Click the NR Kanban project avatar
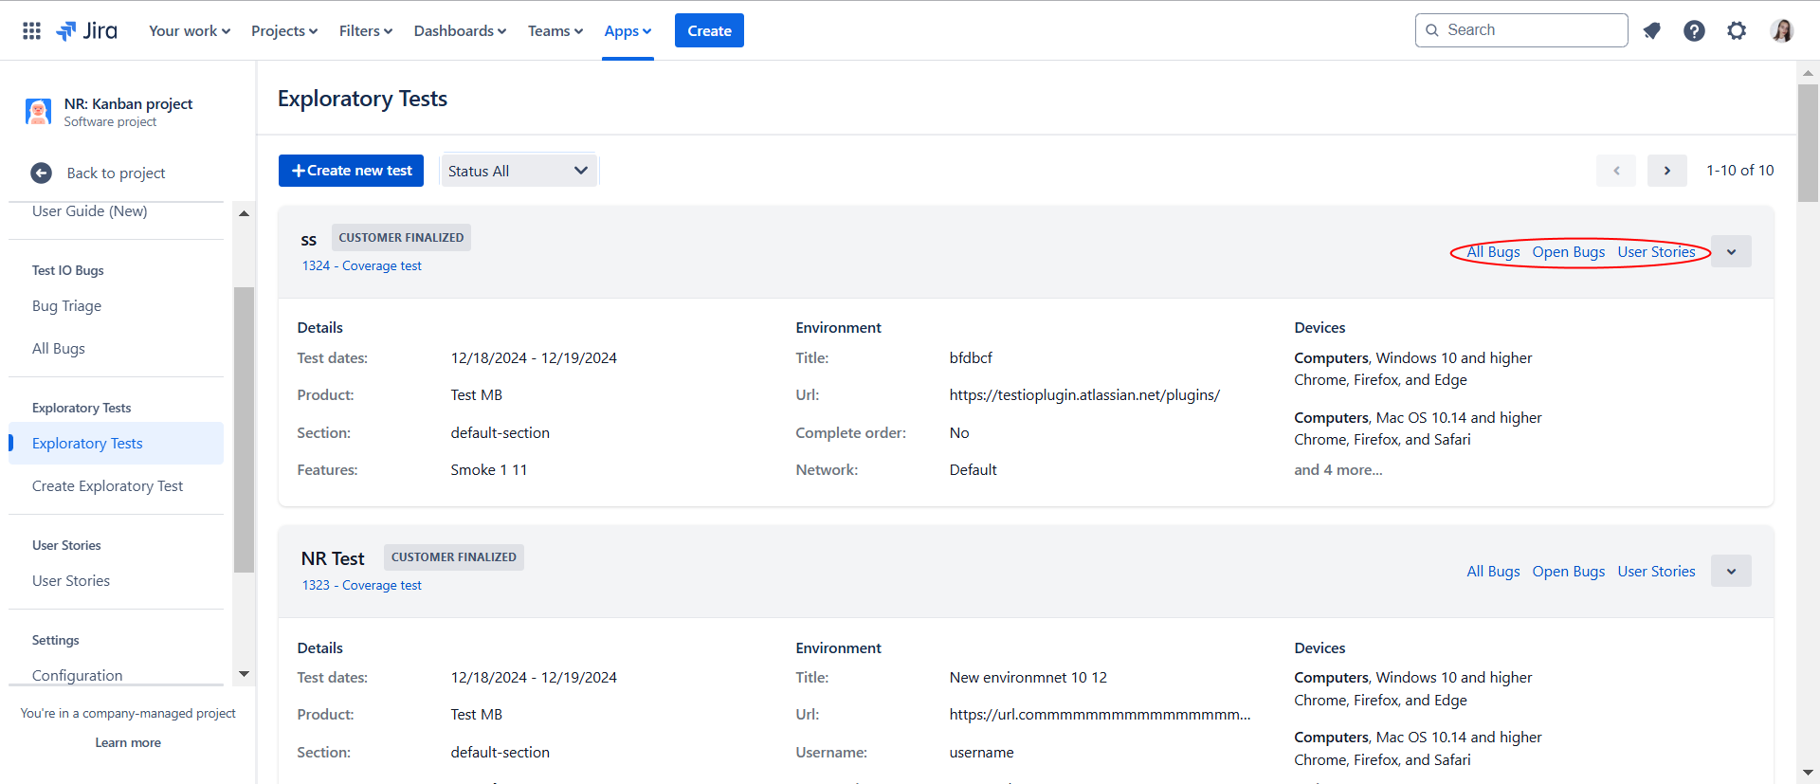This screenshot has height=784, width=1820. [x=39, y=112]
